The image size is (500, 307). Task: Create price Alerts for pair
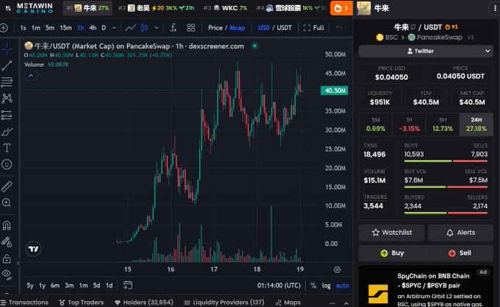tap(461, 233)
